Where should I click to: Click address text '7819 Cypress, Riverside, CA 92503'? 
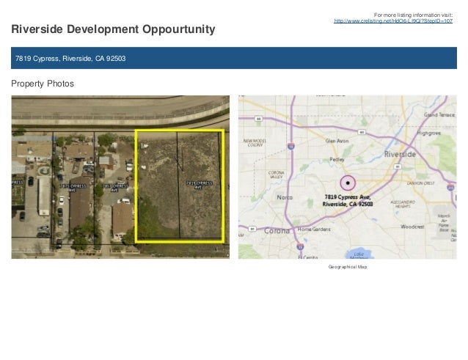pos(70,59)
